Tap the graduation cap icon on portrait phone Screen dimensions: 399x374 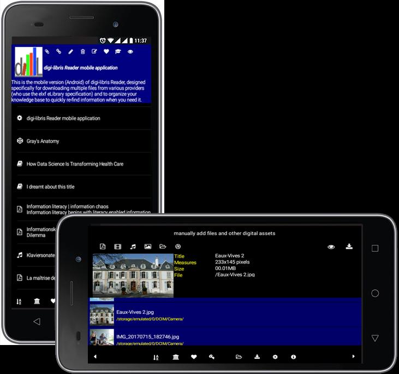pyautogui.click(x=118, y=51)
